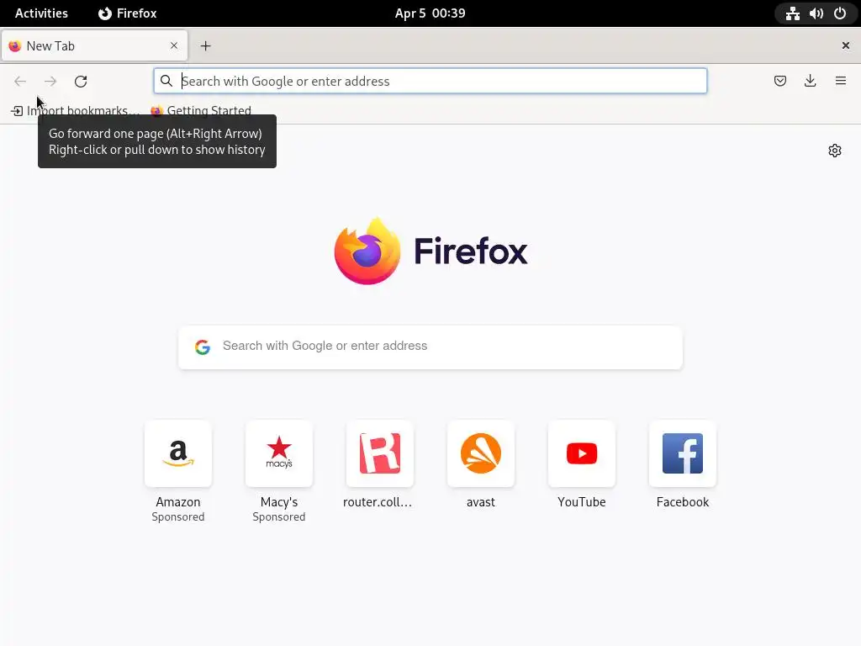861x646 pixels.
Task: Select the New Tab browser tab
Action: coord(94,45)
